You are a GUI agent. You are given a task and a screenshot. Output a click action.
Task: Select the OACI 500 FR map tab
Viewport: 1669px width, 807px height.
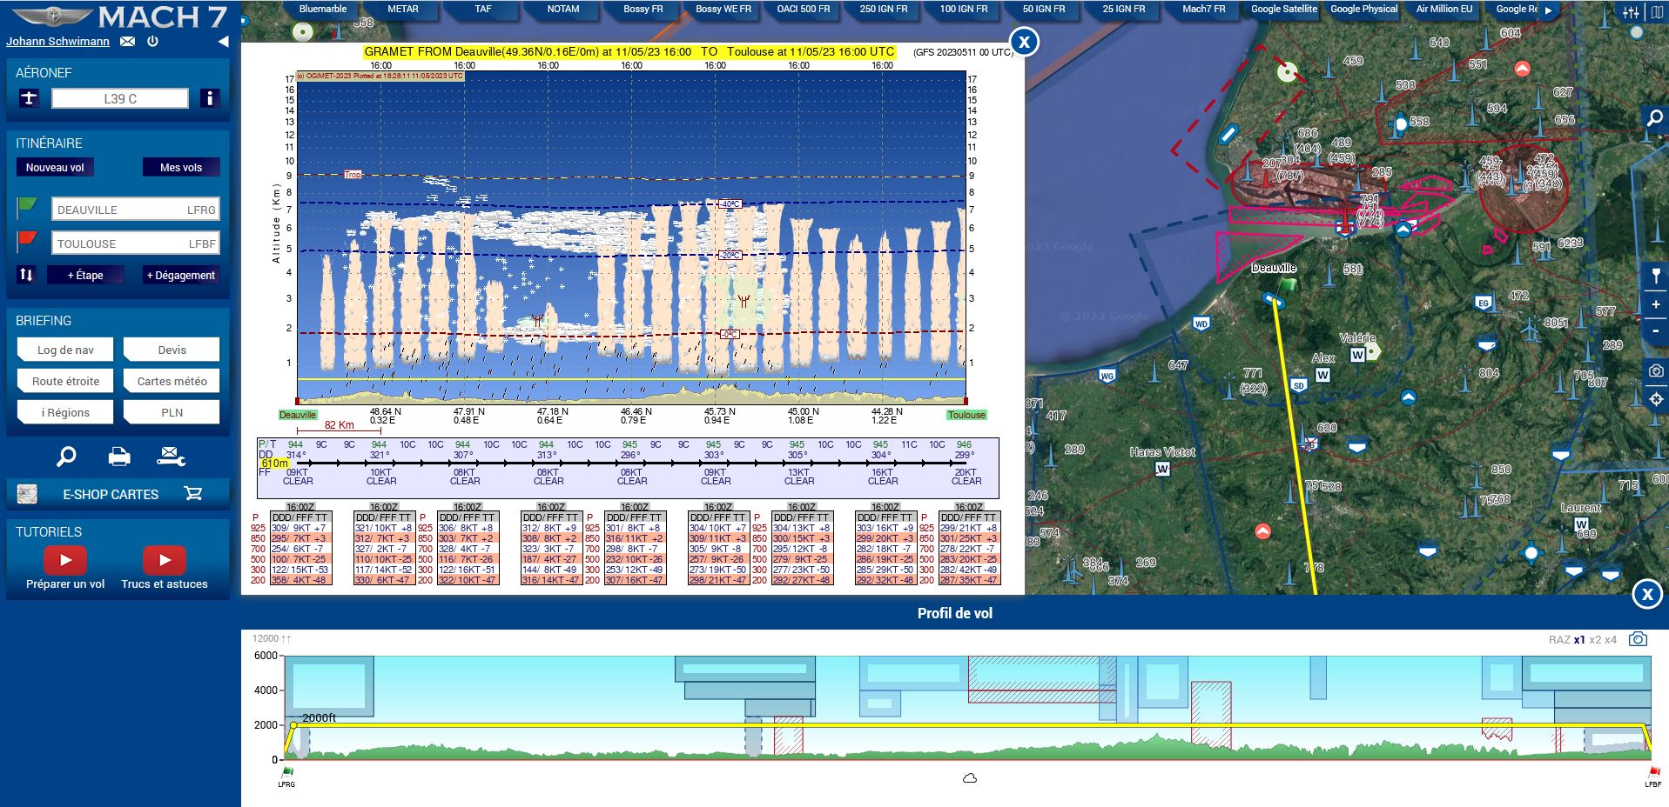(804, 9)
